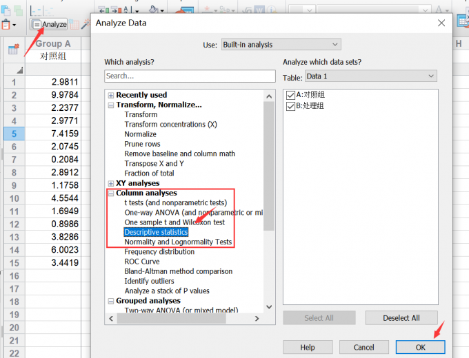Choose the ROC Curve analysis

pyautogui.click(x=141, y=262)
